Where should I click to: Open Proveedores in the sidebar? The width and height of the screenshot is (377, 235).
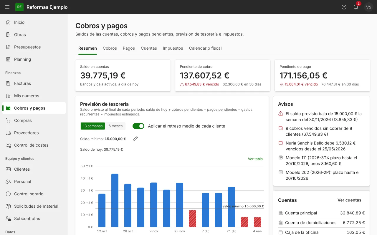tap(34, 133)
